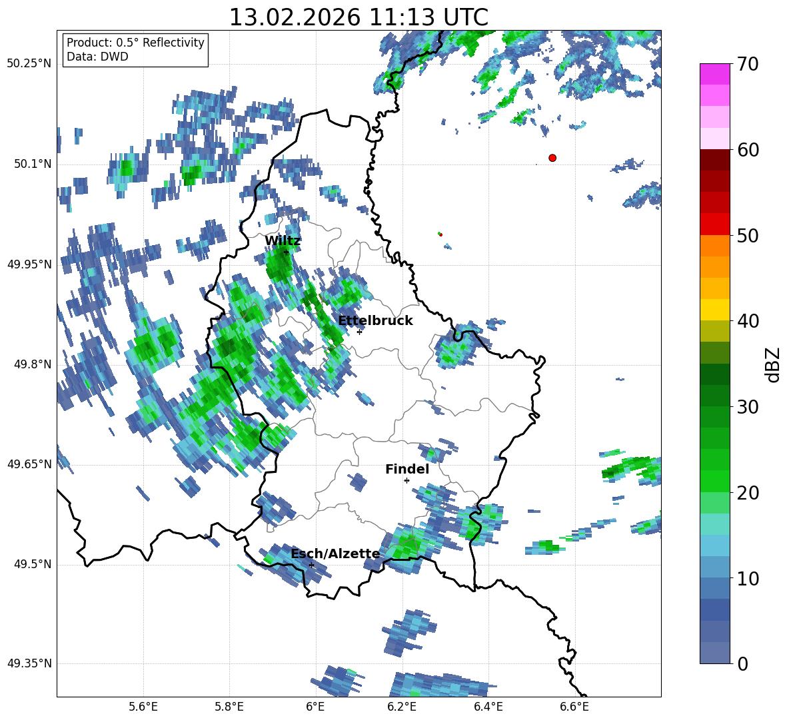Click the Esch/Alzette city label
The image size is (789, 720).
click(335, 554)
